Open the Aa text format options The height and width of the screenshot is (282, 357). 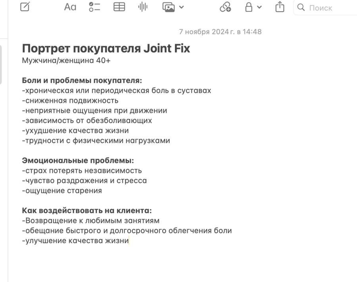pyautogui.click(x=70, y=7)
